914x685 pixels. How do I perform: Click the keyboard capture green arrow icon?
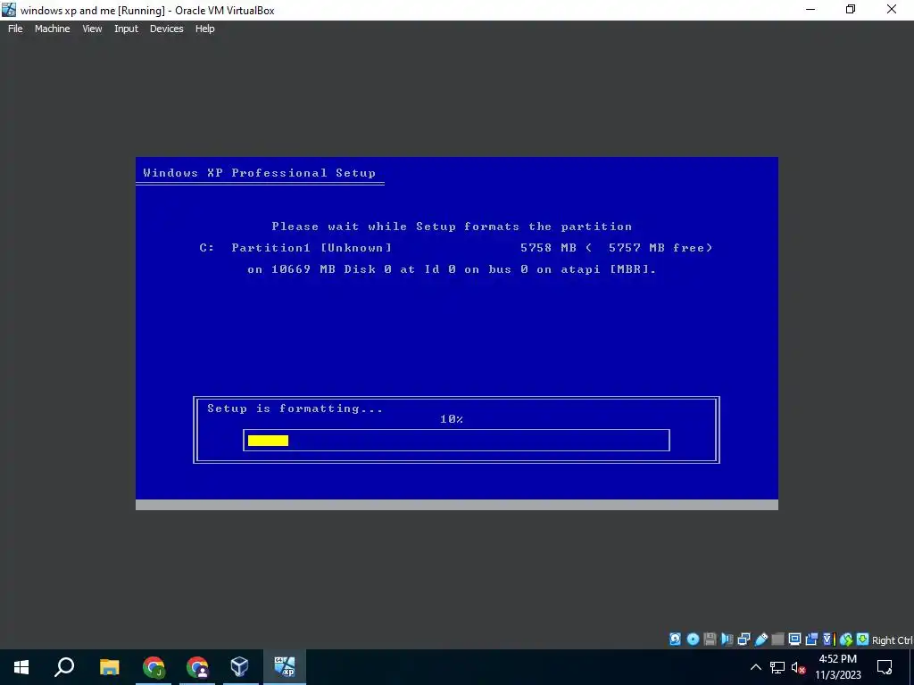pyautogui.click(x=863, y=640)
